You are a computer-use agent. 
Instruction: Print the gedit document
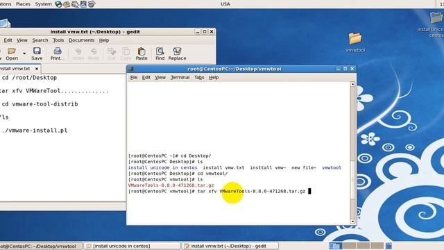pyautogui.click(x=58, y=54)
